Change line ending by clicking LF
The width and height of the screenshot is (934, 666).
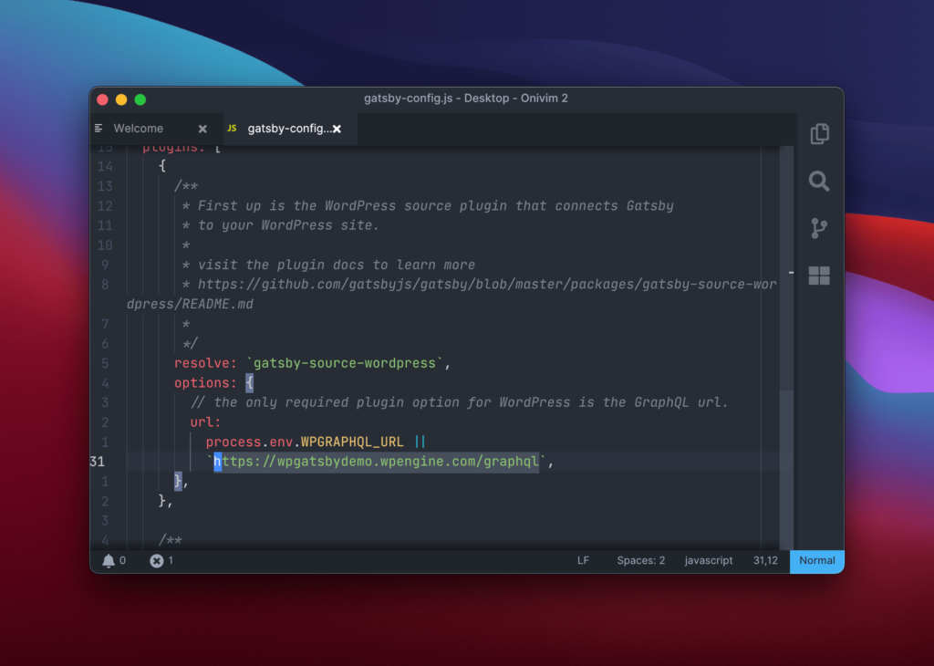[x=583, y=561]
